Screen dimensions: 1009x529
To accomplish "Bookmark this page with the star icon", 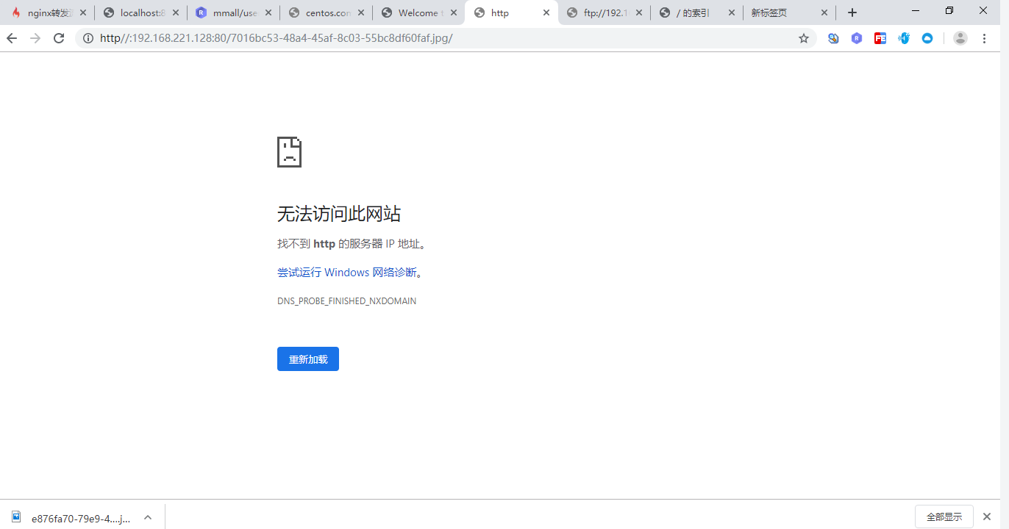I will [804, 38].
